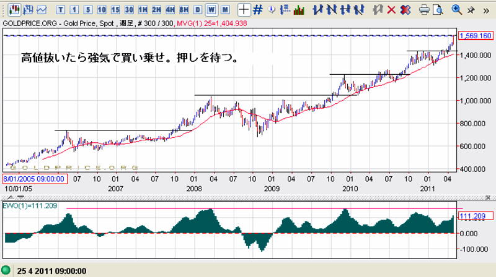Viewport: 496px width, 277px height.
Task: Delete selected object with red X icon
Action: 391,10
